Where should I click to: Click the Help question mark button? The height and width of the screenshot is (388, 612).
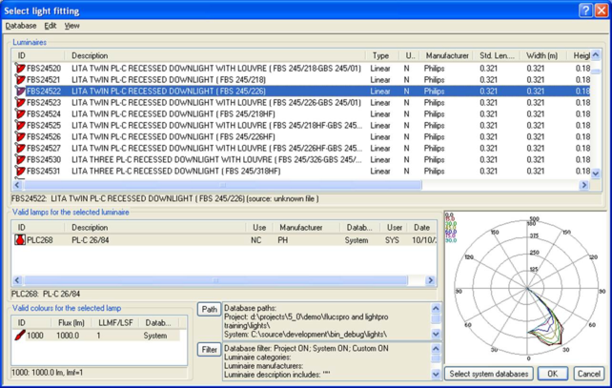point(585,10)
